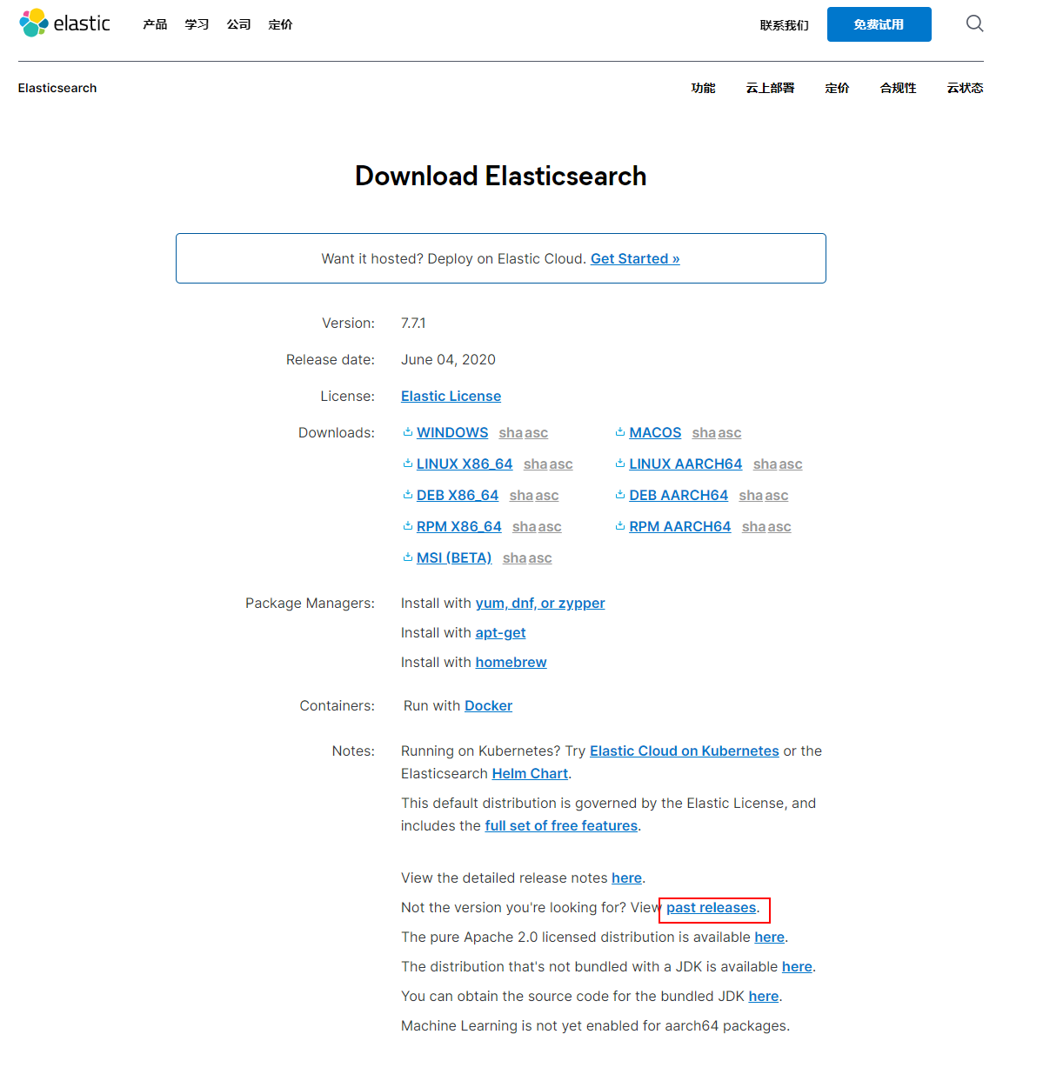This screenshot has height=1081, width=1043.
Task: Open asc link for RPM AARCH64
Action: tap(779, 526)
